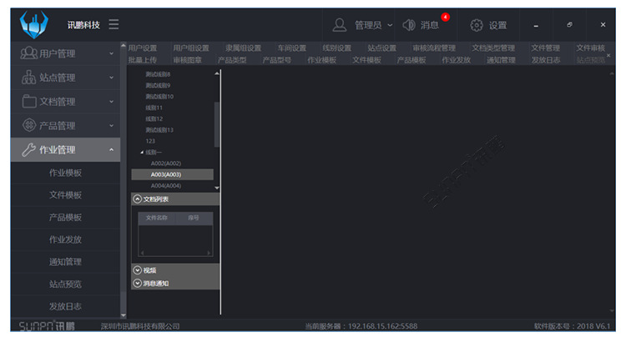
Task: Switch to the 线别设置 tab
Action: pos(337,48)
